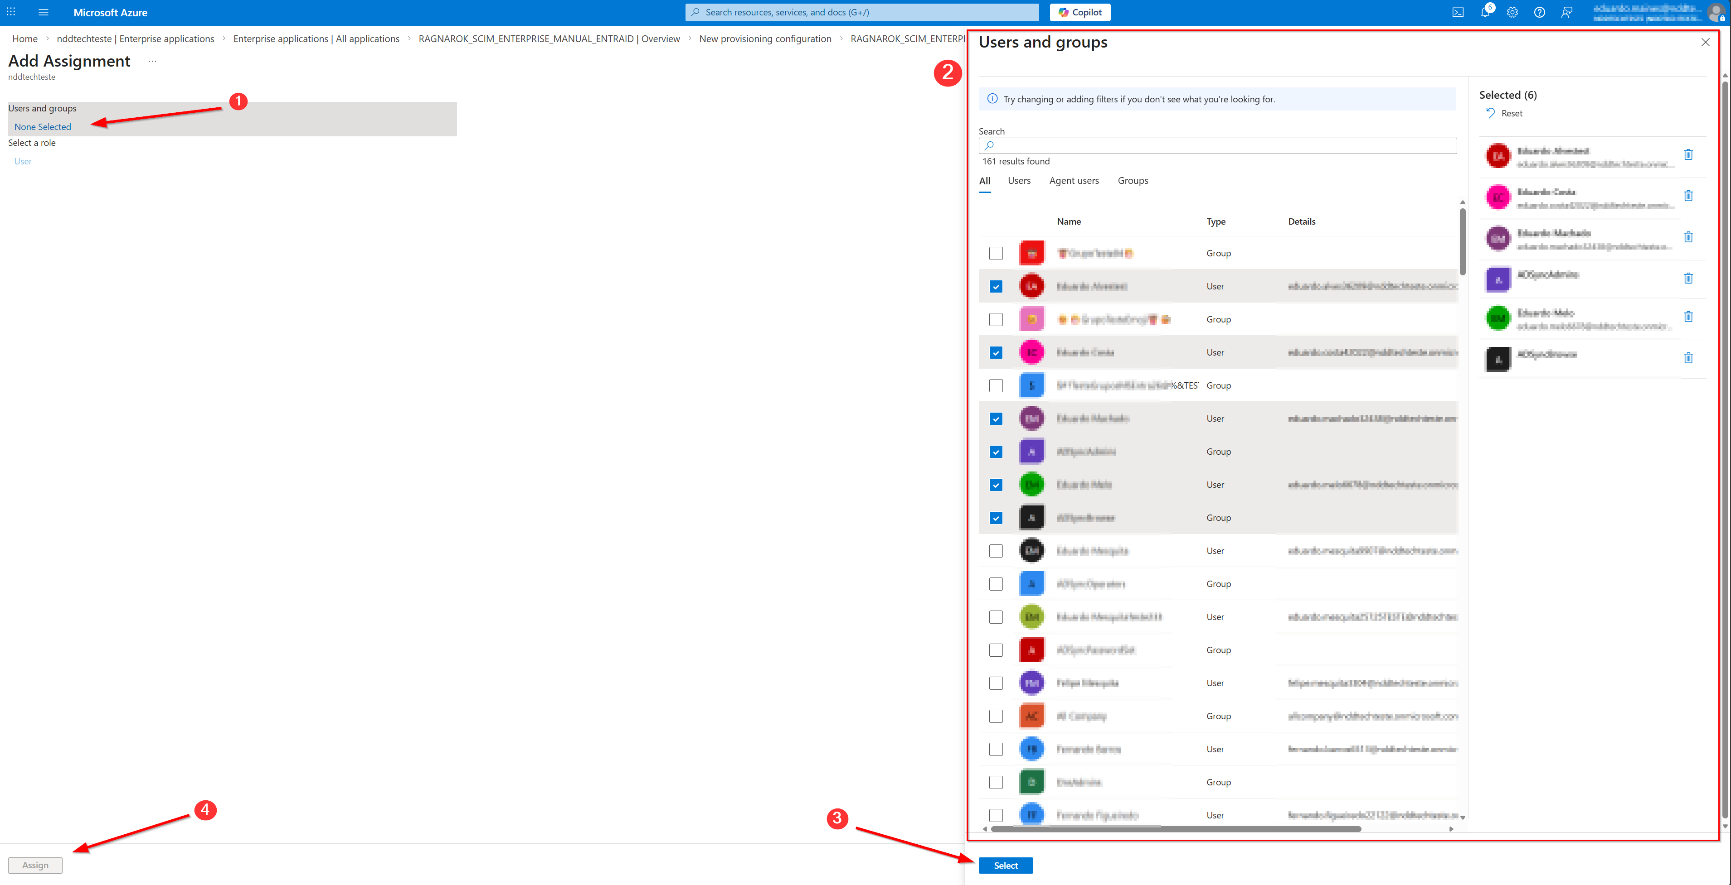The image size is (1731, 885).
Task: Check the All Company group checkbox
Action: 996,717
